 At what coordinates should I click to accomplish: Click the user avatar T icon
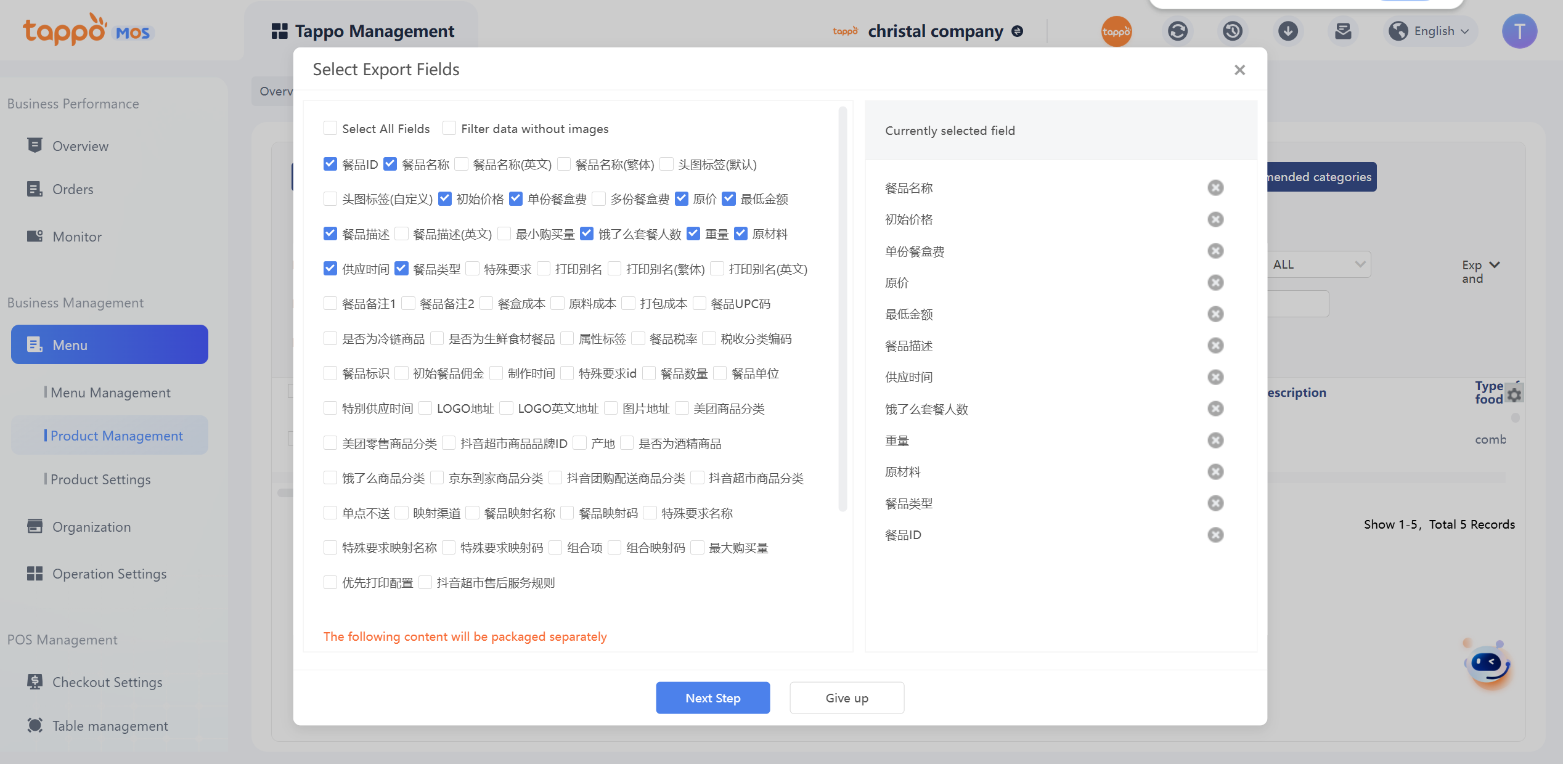[x=1519, y=31]
